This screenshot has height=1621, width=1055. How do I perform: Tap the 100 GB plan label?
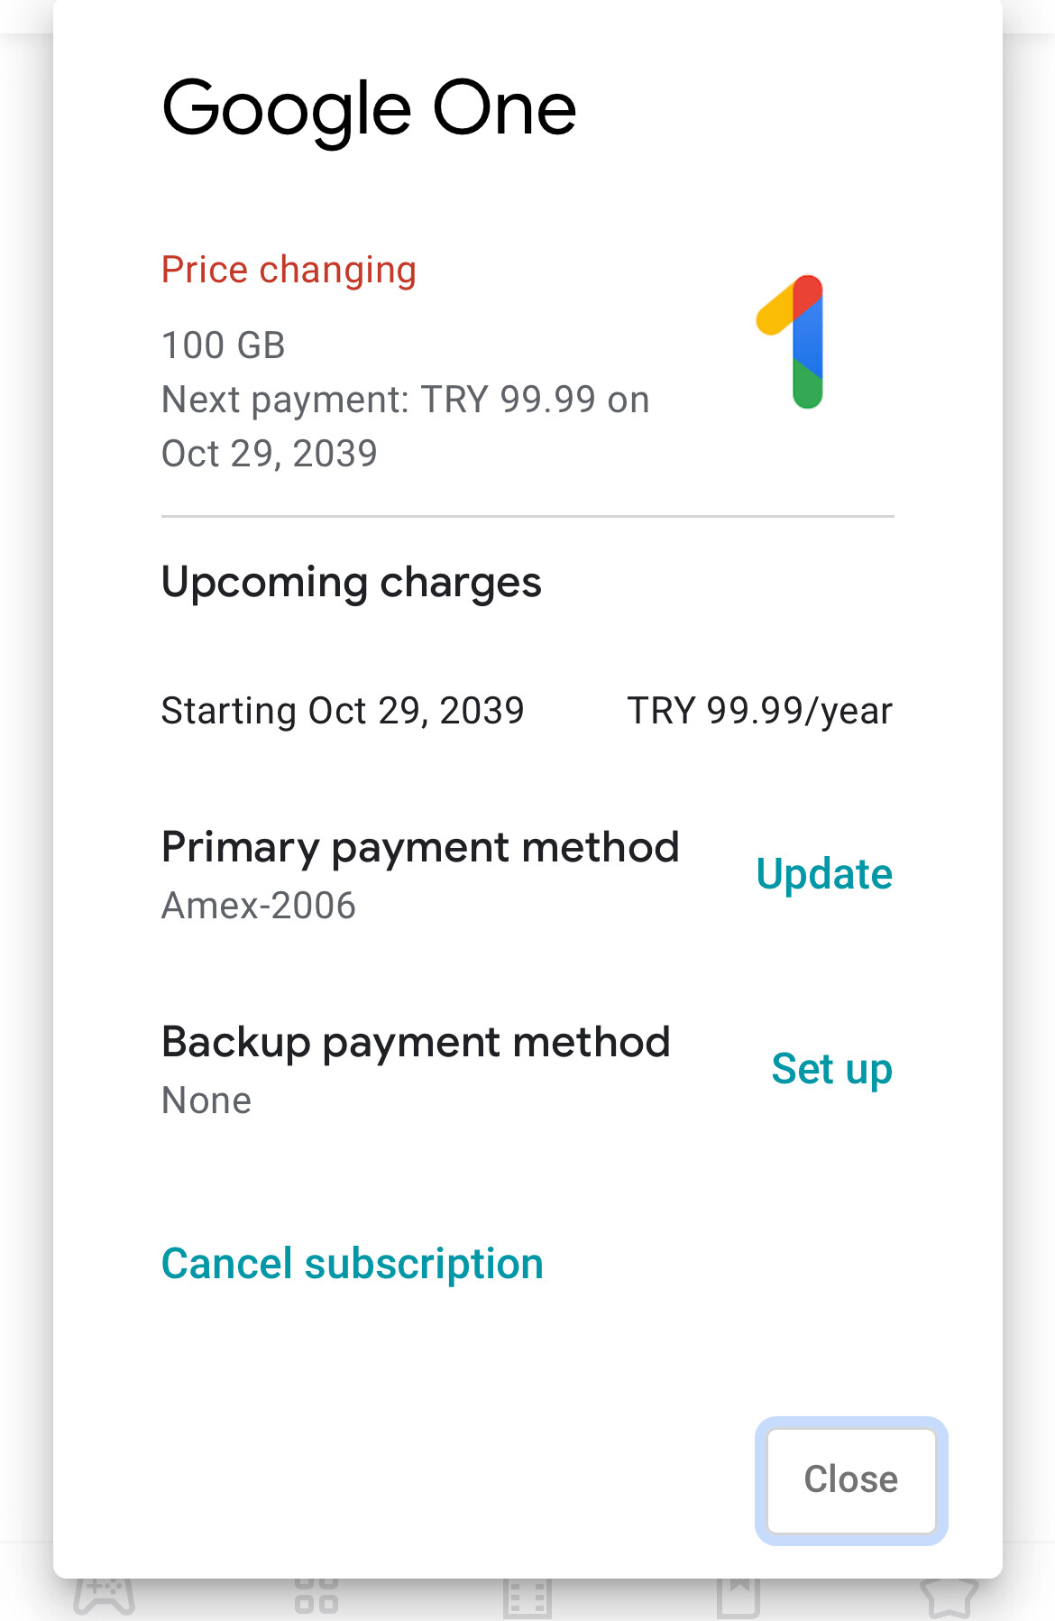[x=224, y=345]
